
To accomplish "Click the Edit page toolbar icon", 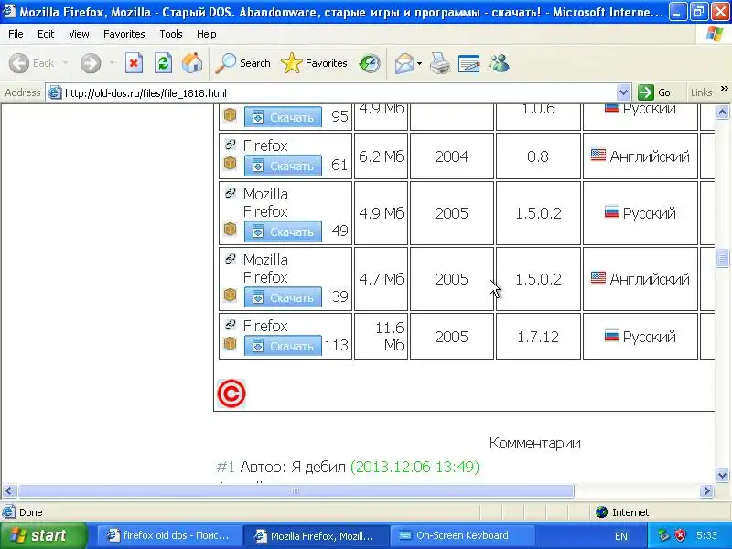I will click(469, 63).
